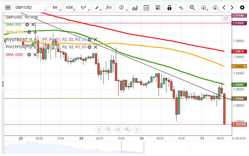Click the red 1.26674 SMA price label
Screen dimensions: 249x156
click(x=239, y=52)
